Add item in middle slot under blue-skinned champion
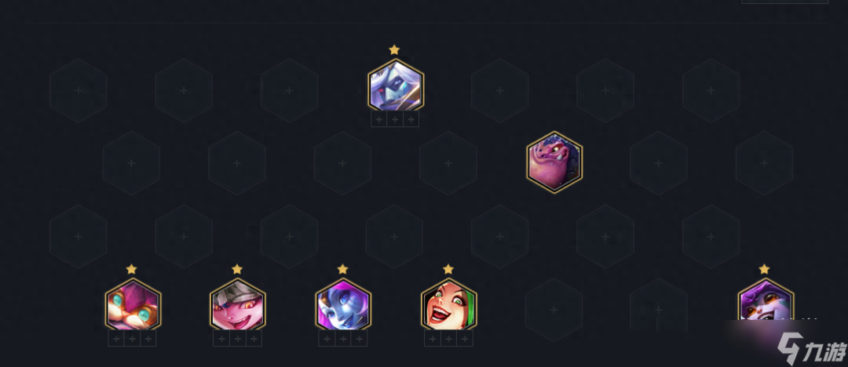 click(343, 339)
